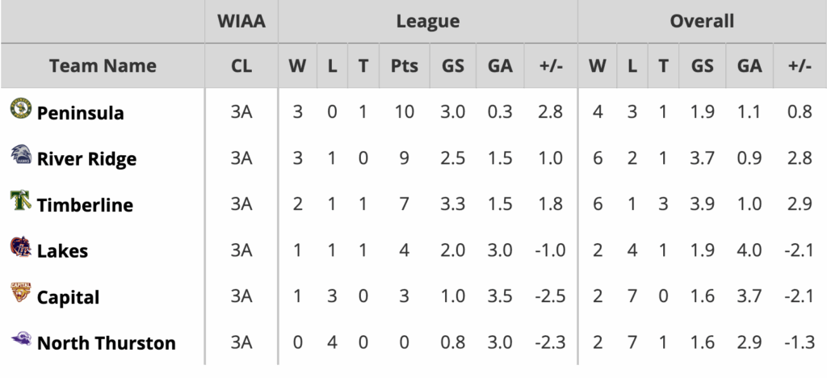This screenshot has height=378, width=827.
Task: Click the League Pts column header
Action: coord(405,66)
